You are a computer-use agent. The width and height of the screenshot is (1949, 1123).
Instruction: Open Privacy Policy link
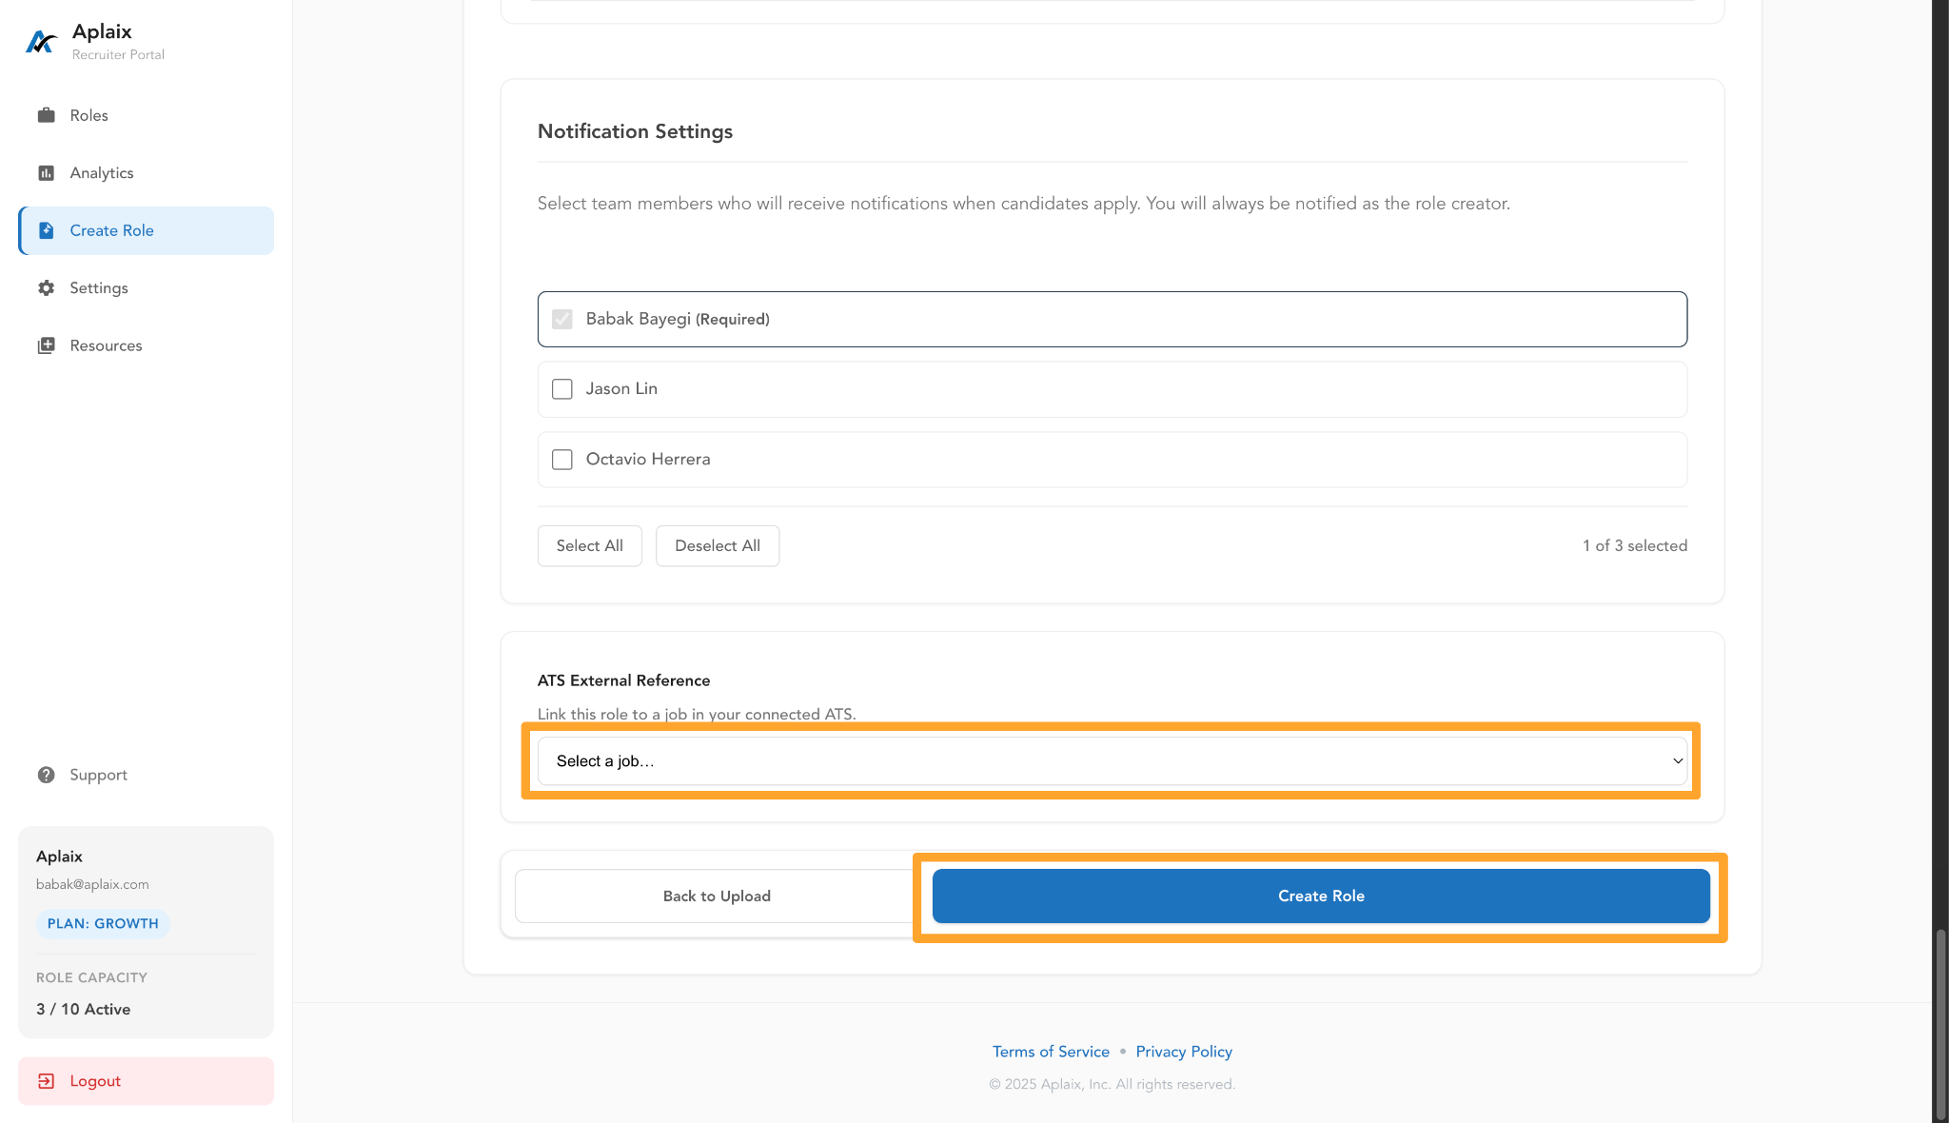[x=1184, y=1052]
